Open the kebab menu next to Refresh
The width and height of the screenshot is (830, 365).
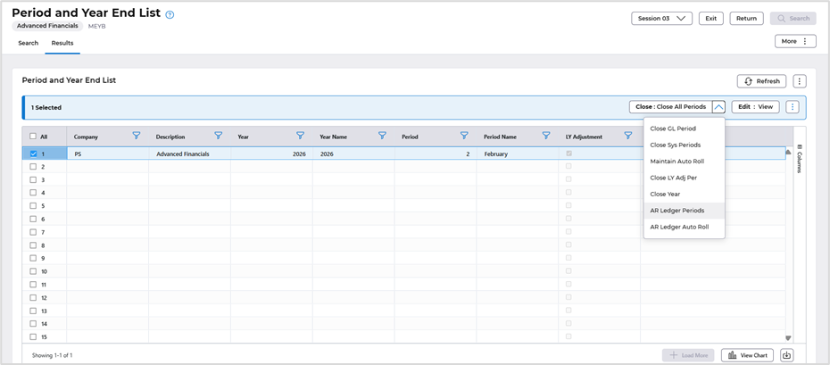(800, 81)
